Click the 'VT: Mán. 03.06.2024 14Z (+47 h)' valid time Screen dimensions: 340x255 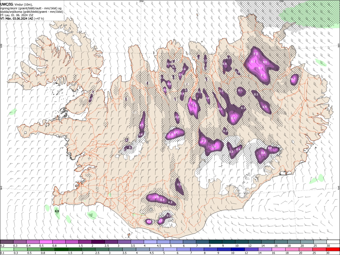pos(22,19)
